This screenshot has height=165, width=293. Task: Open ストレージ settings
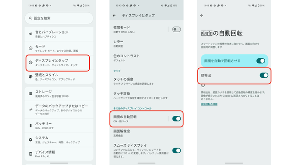click(59, 93)
